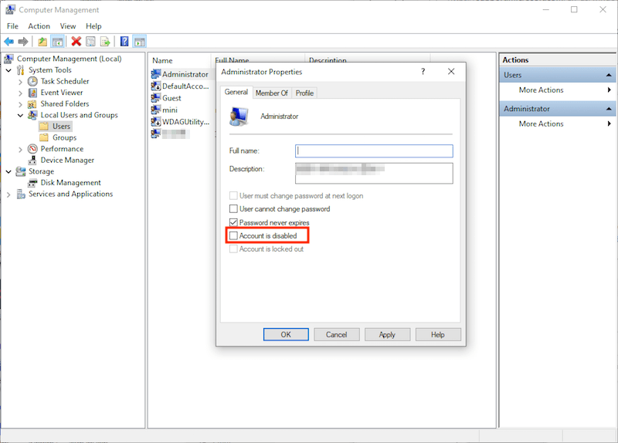The image size is (618, 443).
Task: Collapse Local Users and Groups node
Action: coord(21,115)
